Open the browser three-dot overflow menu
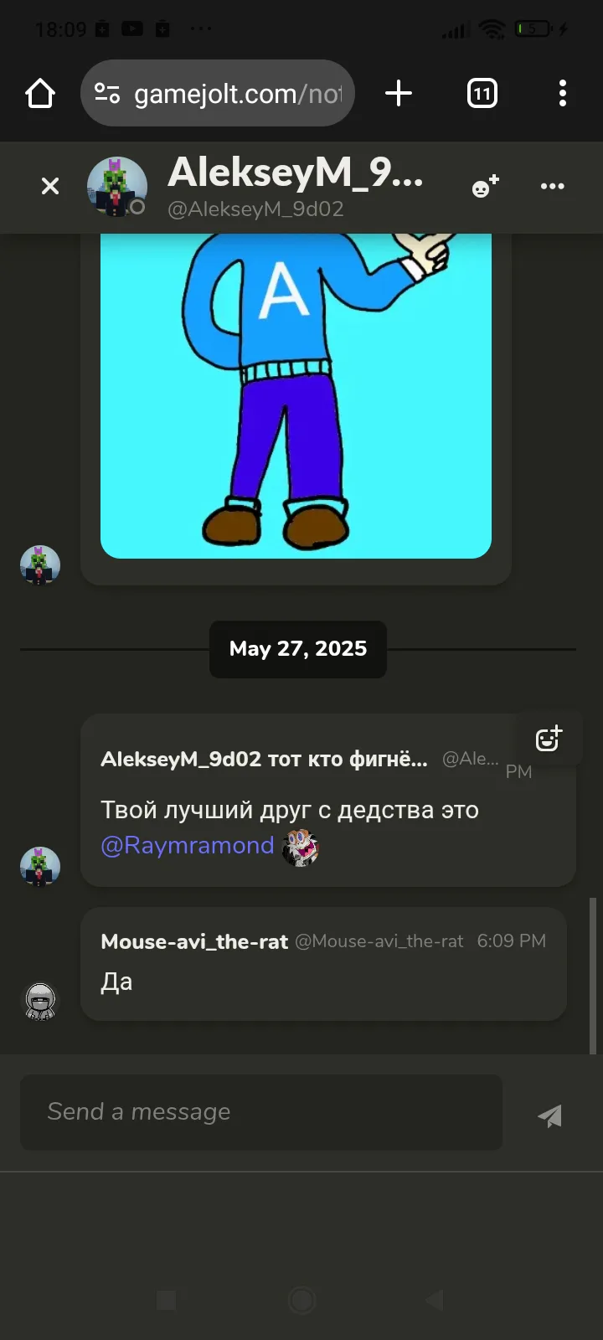603x1340 pixels. (x=563, y=93)
